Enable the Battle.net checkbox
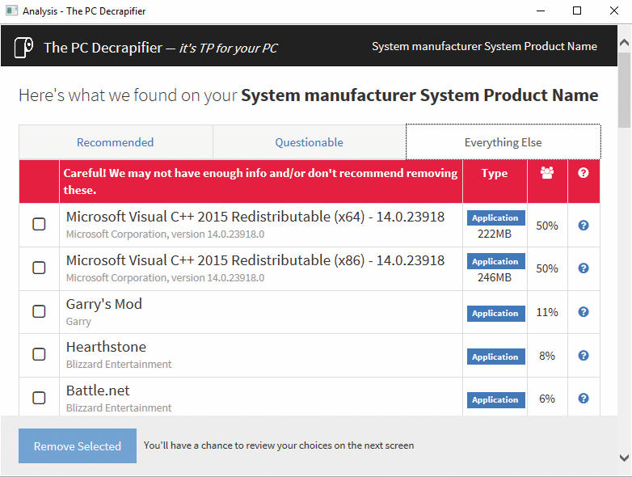632x477 pixels. 39,398
